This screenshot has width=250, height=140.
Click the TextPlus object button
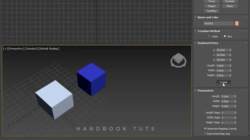pyautogui.click(x=212, y=11)
